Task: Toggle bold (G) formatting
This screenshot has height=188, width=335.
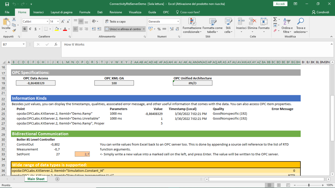Action: point(25,29)
